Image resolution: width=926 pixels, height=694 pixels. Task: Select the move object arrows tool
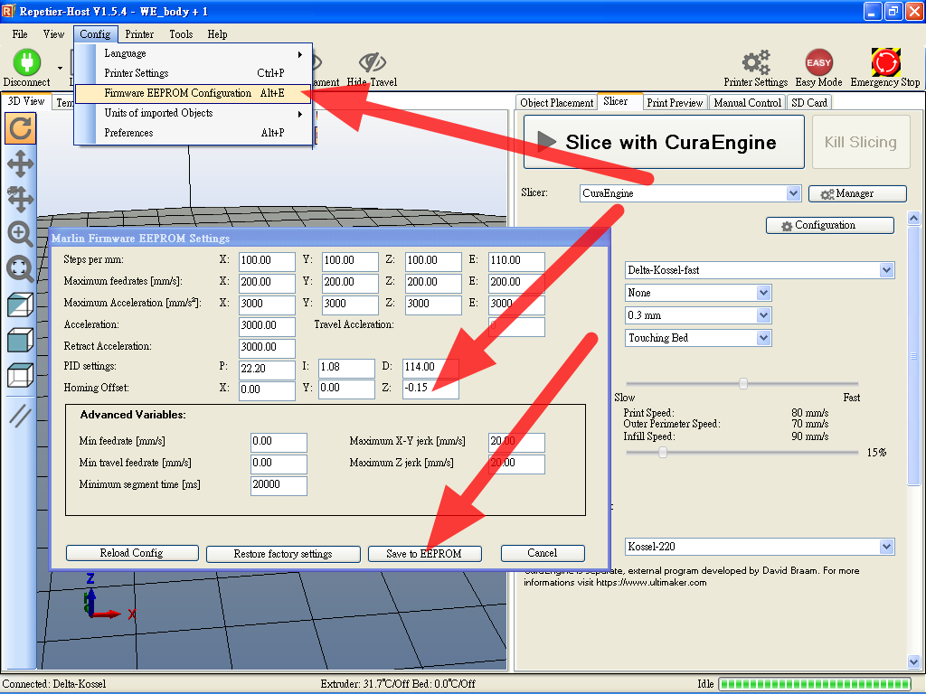pyautogui.click(x=20, y=199)
